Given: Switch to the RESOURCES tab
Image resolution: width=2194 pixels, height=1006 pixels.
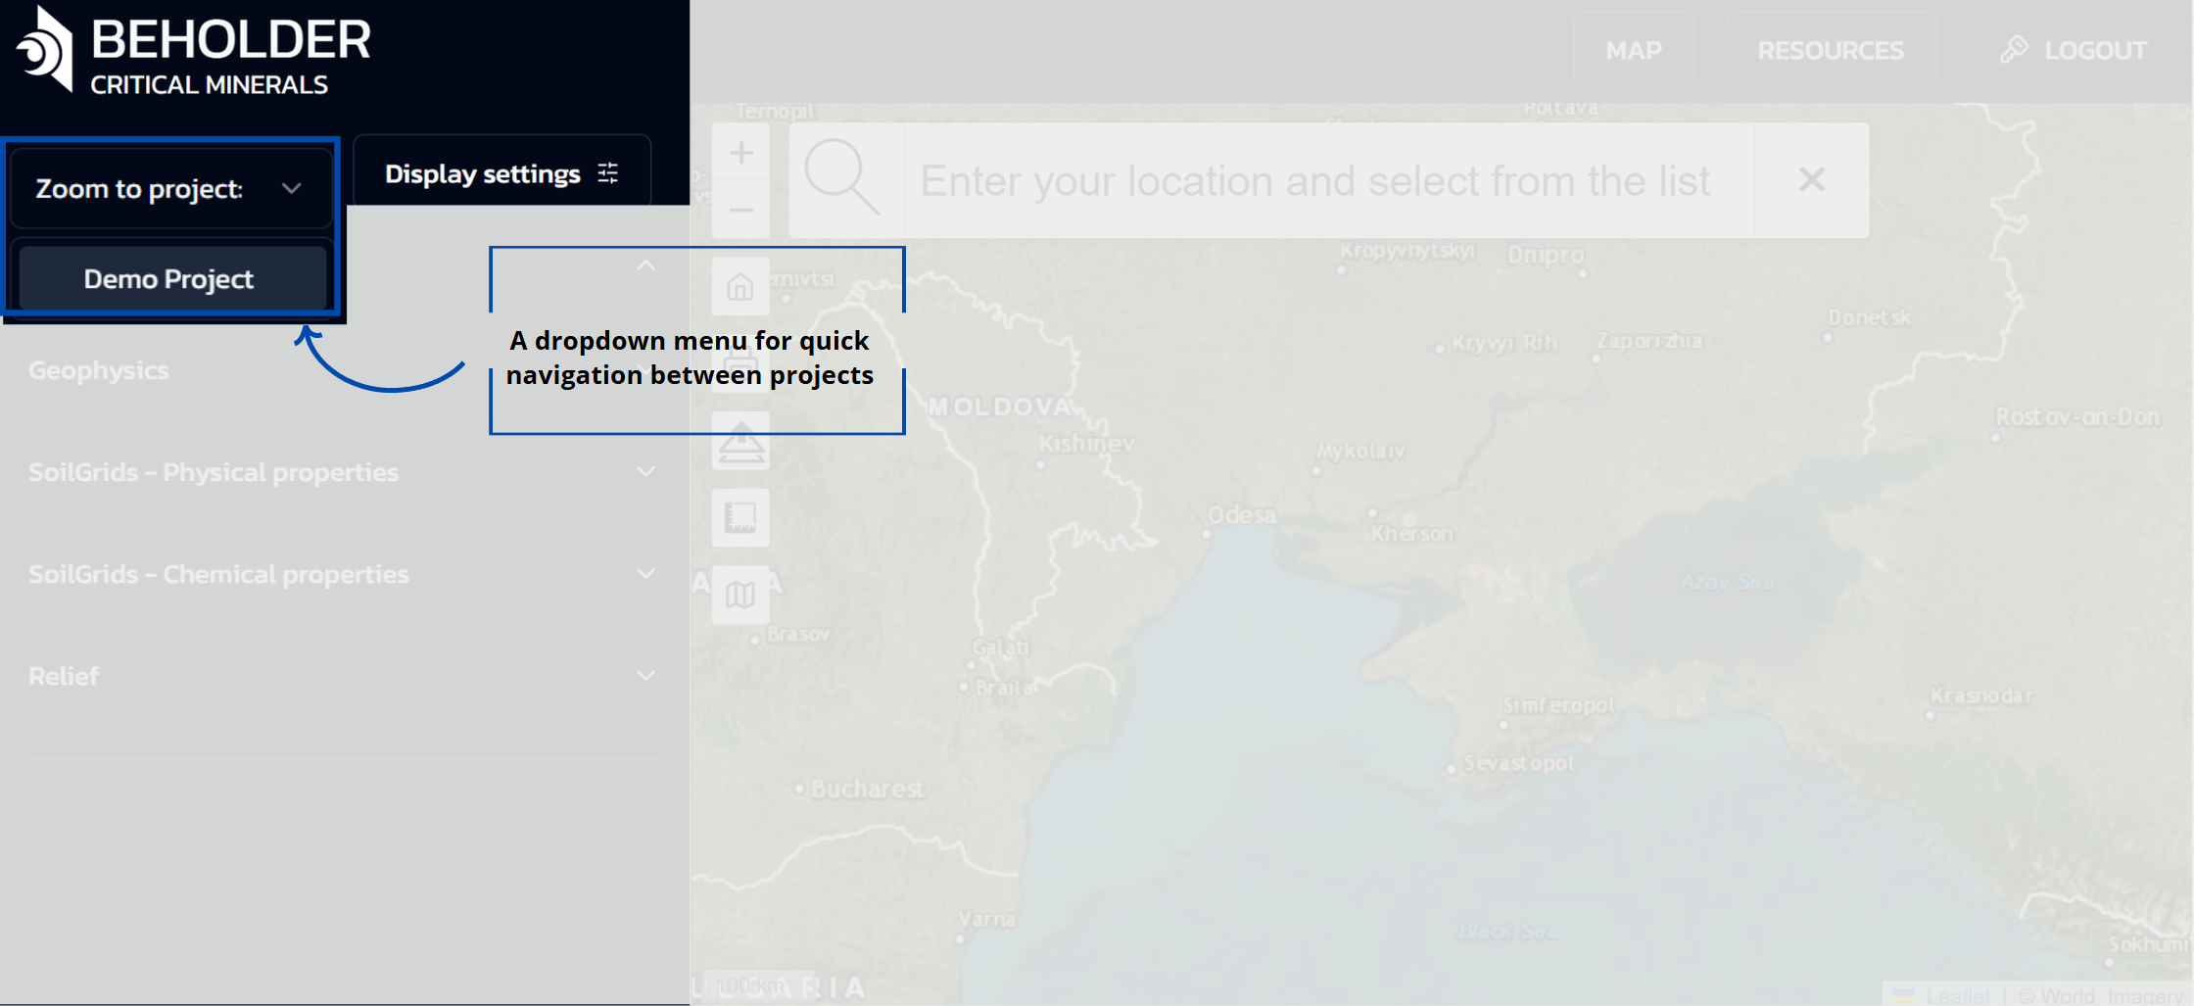Looking at the screenshot, I should [1830, 50].
